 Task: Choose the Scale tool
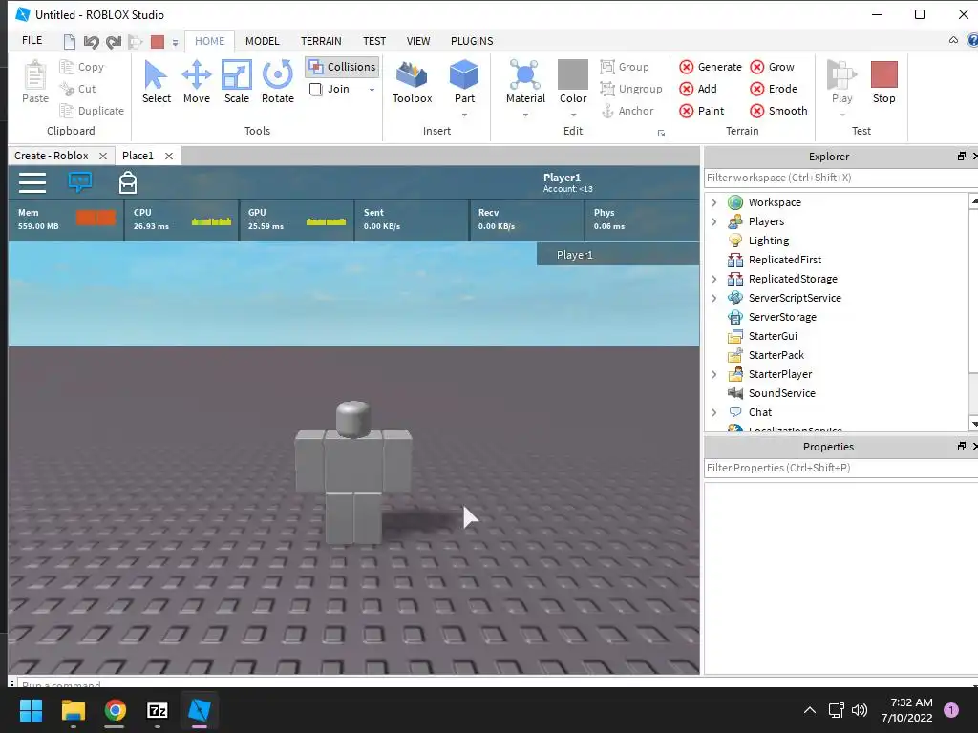click(237, 81)
